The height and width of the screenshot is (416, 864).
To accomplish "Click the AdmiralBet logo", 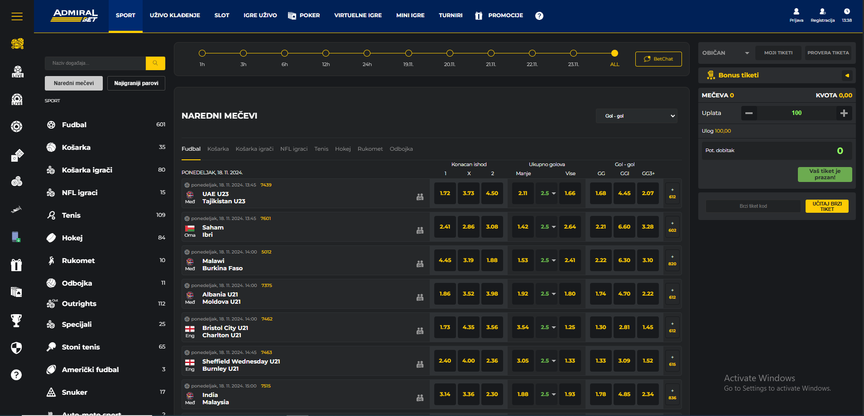I will pyautogui.click(x=75, y=15).
